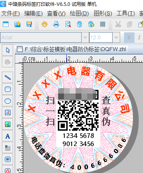
Task: Select the text tool A
Action: pyautogui.click(x=8, y=136)
